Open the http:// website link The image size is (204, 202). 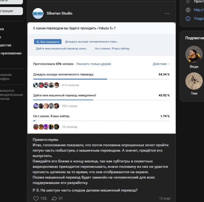tap(199, 10)
